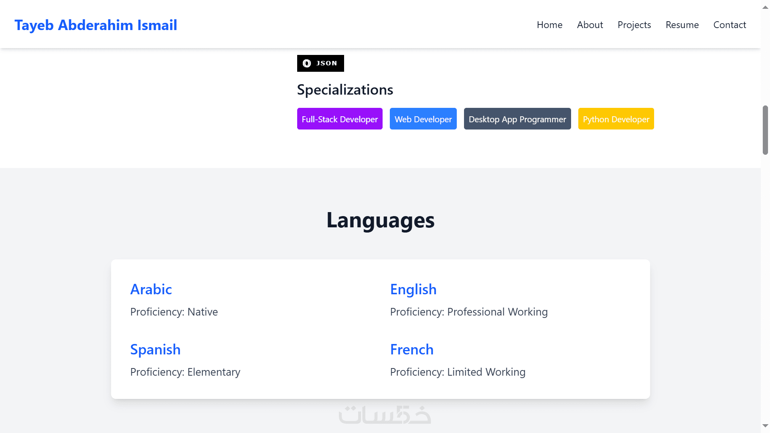Click the Languages section heading
Screen dimensions: 770x433
[x=380, y=220]
